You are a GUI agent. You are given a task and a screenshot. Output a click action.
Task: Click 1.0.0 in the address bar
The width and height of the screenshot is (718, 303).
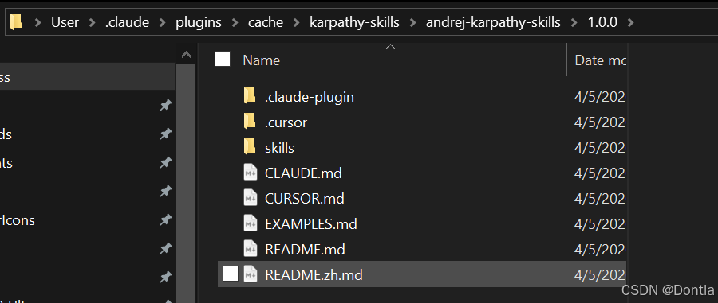pyautogui.click(x=602, y=22)
